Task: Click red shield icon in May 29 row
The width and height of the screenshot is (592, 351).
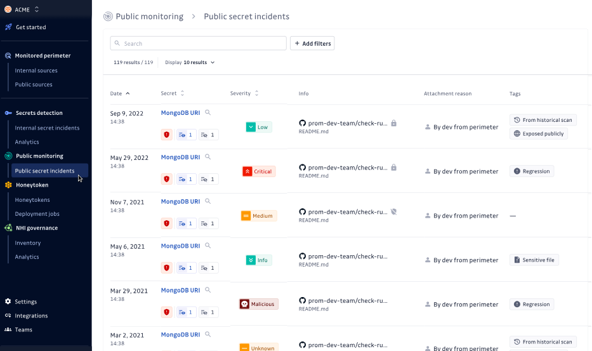Action: [x=166, y=179]
